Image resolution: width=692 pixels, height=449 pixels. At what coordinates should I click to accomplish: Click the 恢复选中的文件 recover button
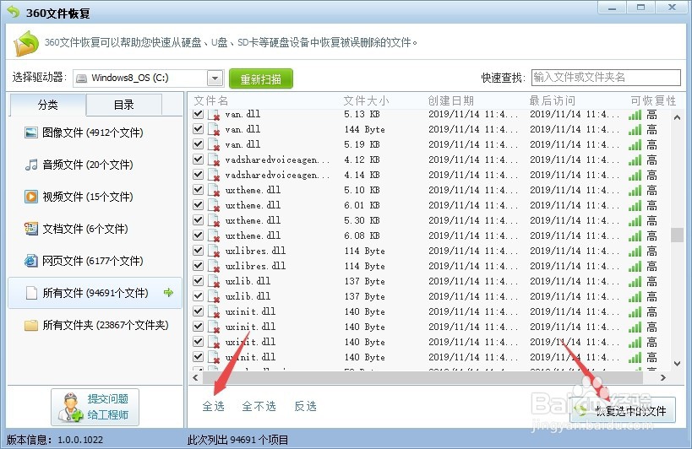point(623,410)
